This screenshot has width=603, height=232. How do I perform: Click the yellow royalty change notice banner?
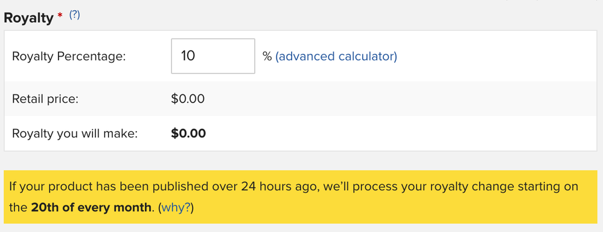[x=301, y=197]
